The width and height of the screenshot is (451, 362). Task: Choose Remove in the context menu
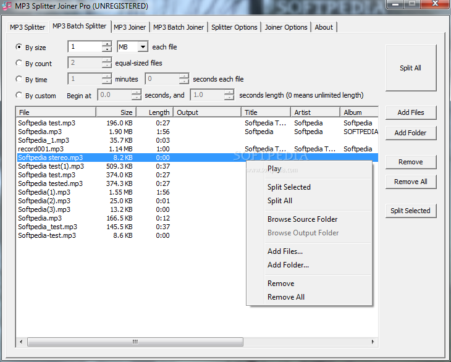click(x=309, y=284)
